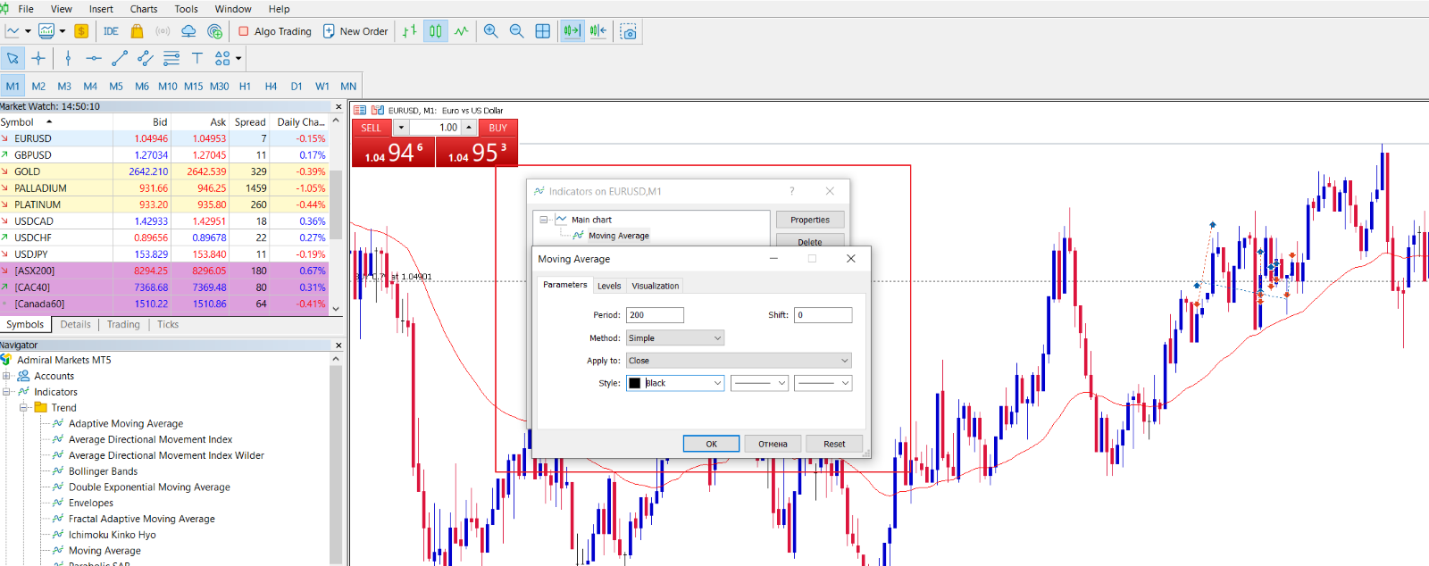Click the Shift input field

pos(823,315)
